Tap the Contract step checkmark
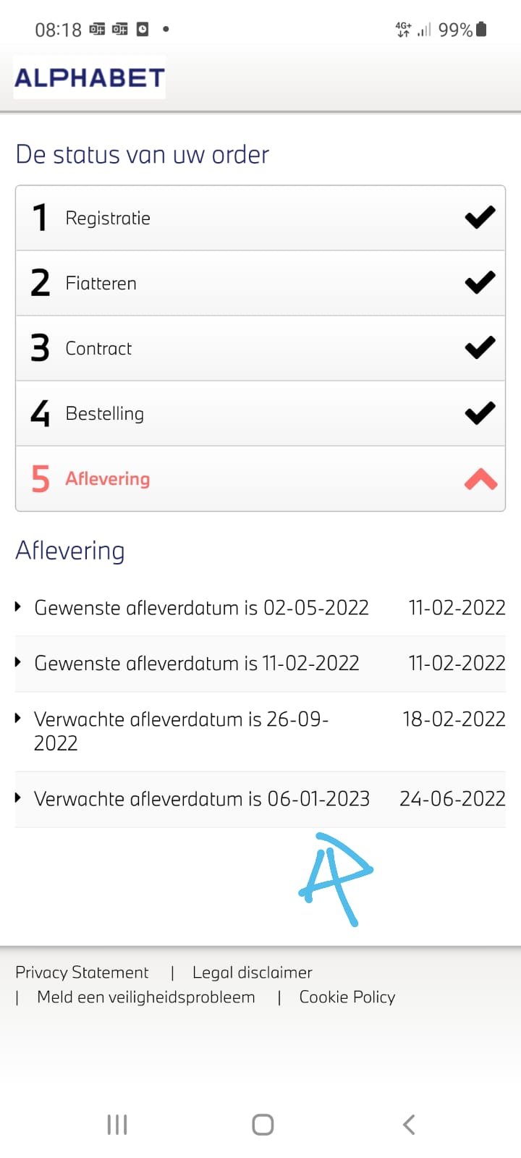The width and height of the screenshot is (521, 1158). pyautogui.click(x=480, y=347)
